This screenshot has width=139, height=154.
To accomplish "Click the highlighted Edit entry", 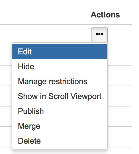I will pyautogui.click(x=60, y=52).
